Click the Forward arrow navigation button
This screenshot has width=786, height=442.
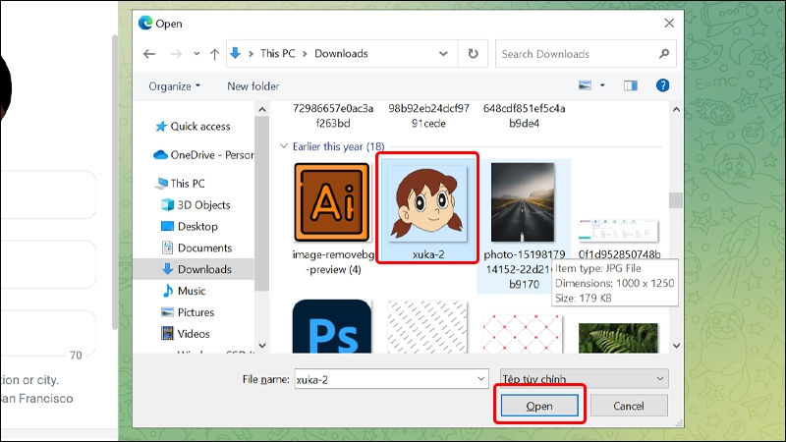coord(176,54)
